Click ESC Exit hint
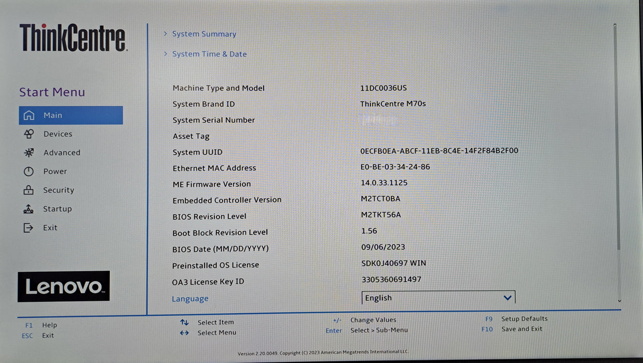 (37, 336)
